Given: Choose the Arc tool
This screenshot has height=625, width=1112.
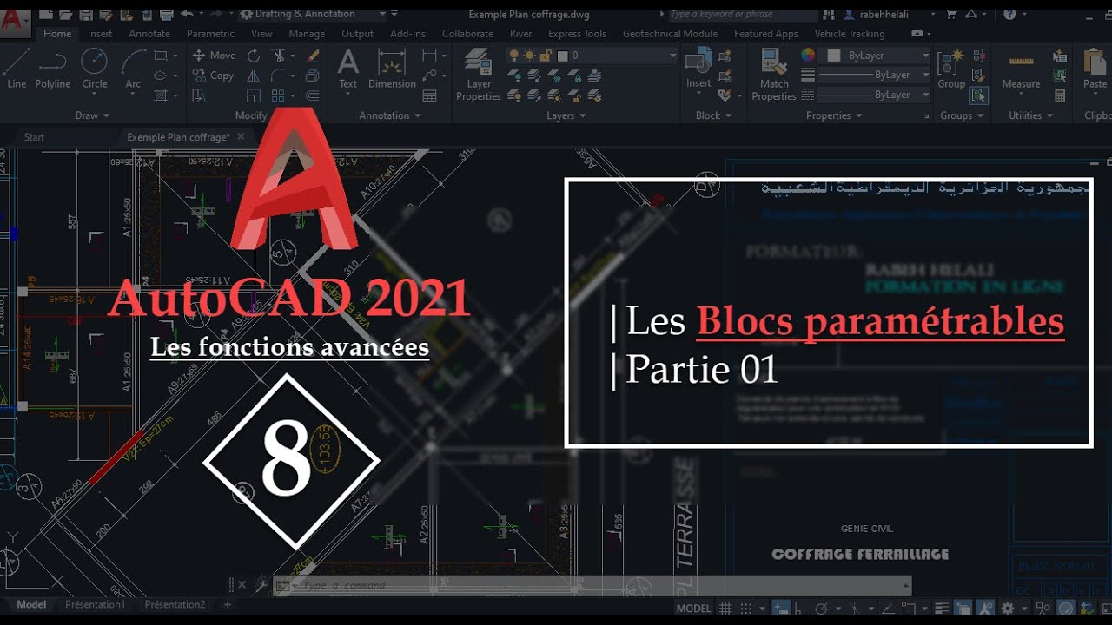Looking at the screenshot, I should pyautogui.click(x=133, y=69).
